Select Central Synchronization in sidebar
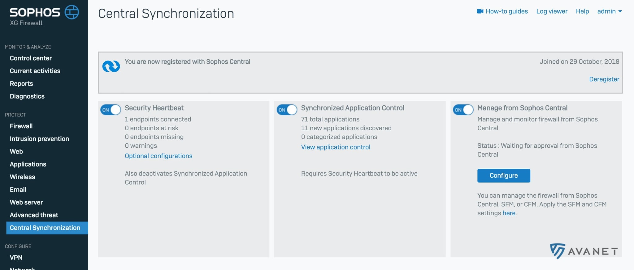The height and width of the screenshot is (270, 634). click(x=47, y=228)
